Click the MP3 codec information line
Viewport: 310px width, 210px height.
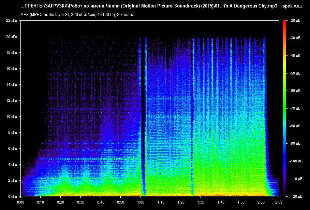77,15
